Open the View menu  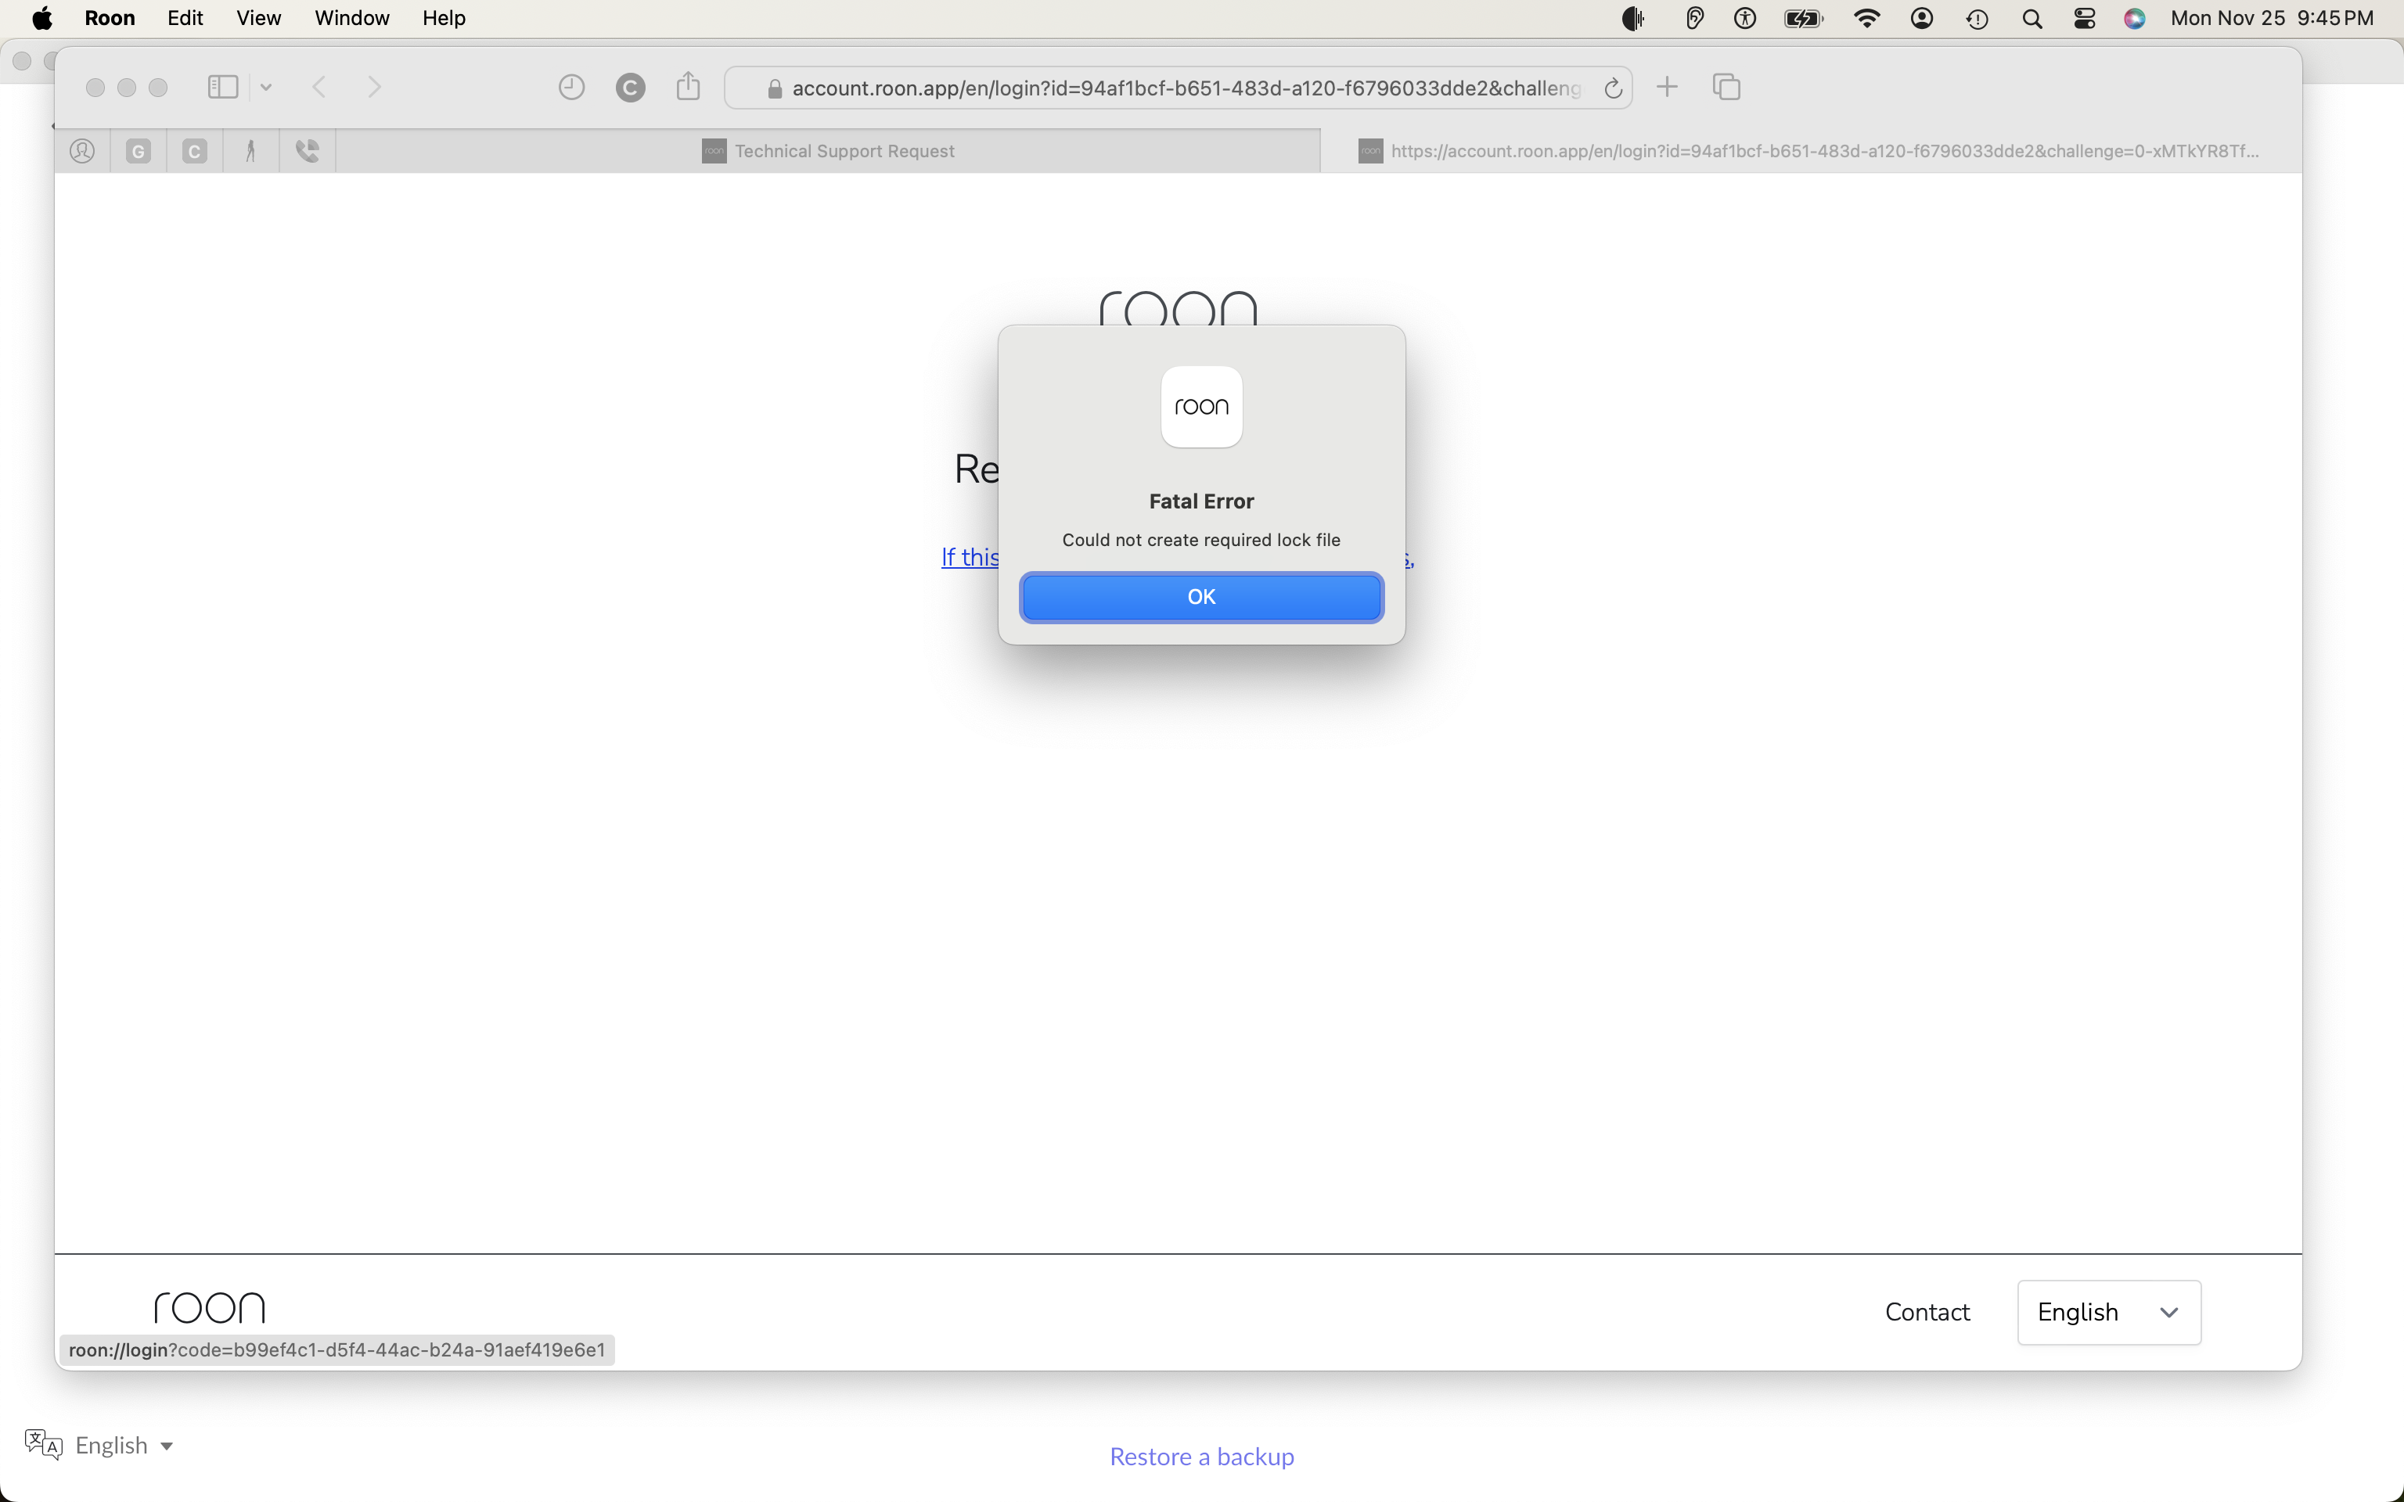tap(258, 19)
